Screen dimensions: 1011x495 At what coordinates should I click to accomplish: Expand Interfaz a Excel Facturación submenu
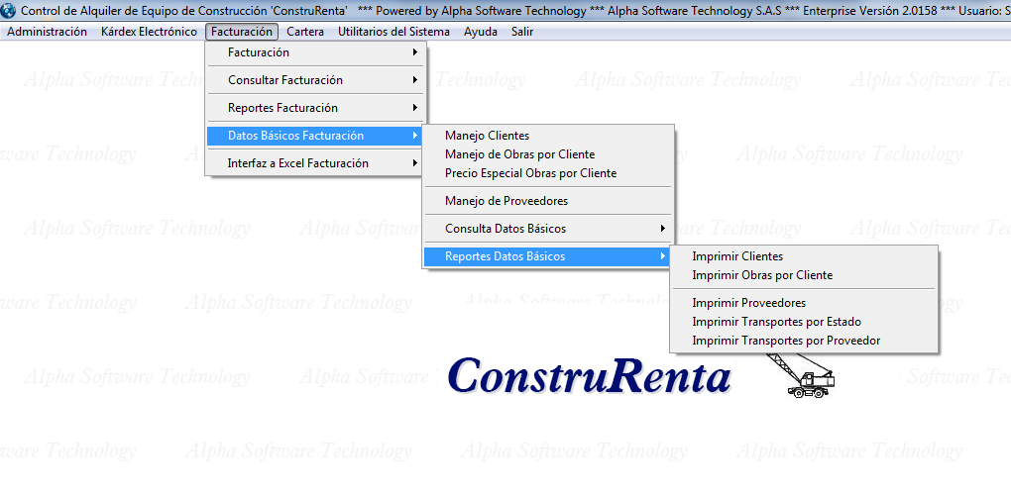click(x=317, y=163)
